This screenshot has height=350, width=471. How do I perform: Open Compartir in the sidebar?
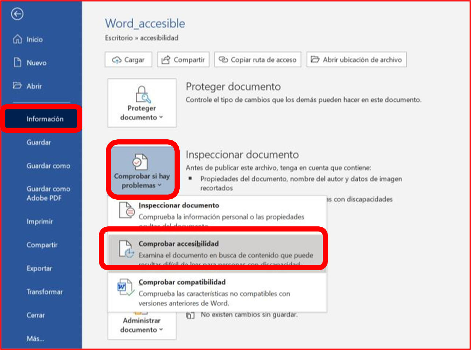tap(42, 245)
